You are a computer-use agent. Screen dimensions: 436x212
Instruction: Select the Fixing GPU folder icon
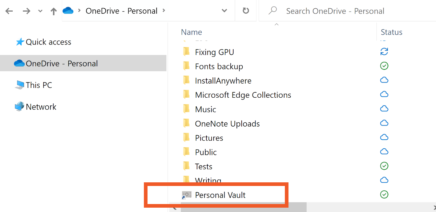point(186,52)
